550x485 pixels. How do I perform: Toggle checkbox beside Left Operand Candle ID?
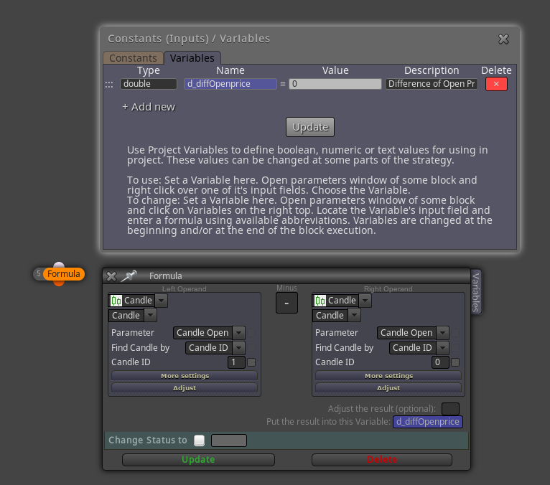(x=251, y=362)
